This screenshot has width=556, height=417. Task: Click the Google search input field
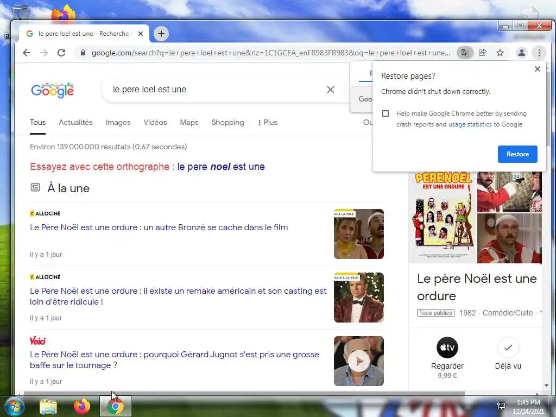point(216,90)
